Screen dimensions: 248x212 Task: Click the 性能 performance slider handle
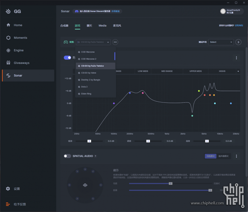click(x=171, y=184)
